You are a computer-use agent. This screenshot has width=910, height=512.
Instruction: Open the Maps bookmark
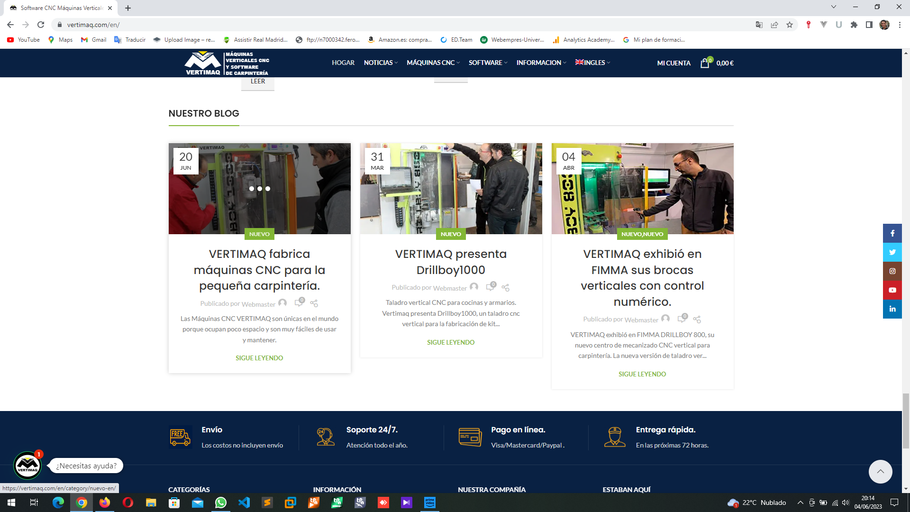pos(60,40)
